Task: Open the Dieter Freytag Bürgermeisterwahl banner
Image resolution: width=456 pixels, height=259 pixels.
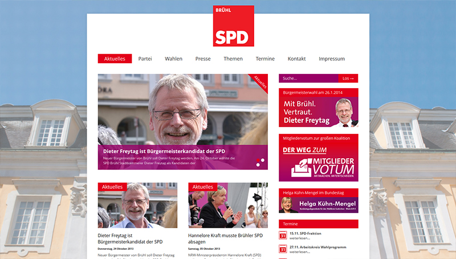Action: pyautogui.click(x=319, y=108)
